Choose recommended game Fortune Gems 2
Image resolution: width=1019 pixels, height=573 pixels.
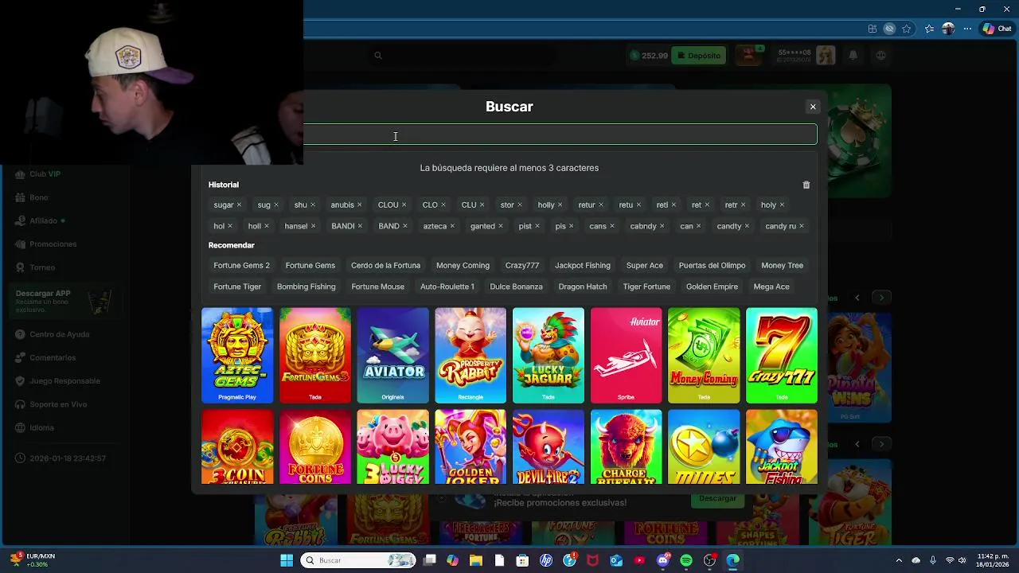click(x=241, y=266)
